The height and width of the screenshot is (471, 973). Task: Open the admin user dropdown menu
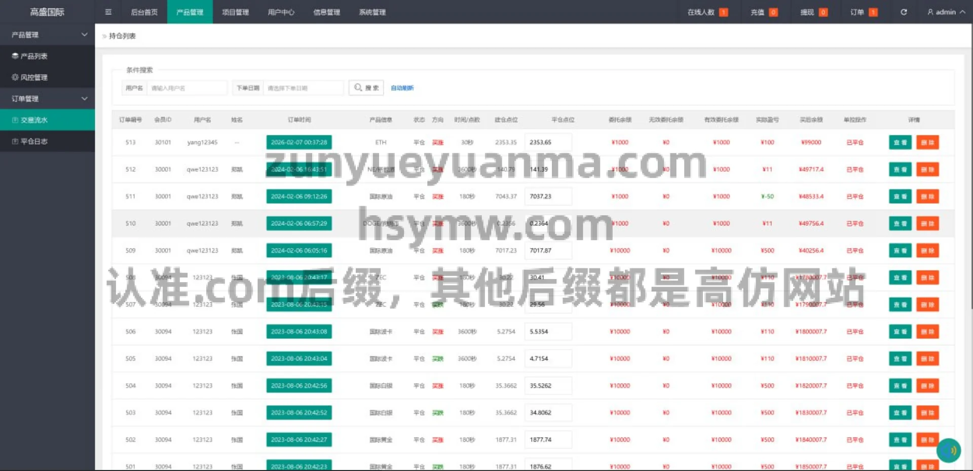pos(946,12)
